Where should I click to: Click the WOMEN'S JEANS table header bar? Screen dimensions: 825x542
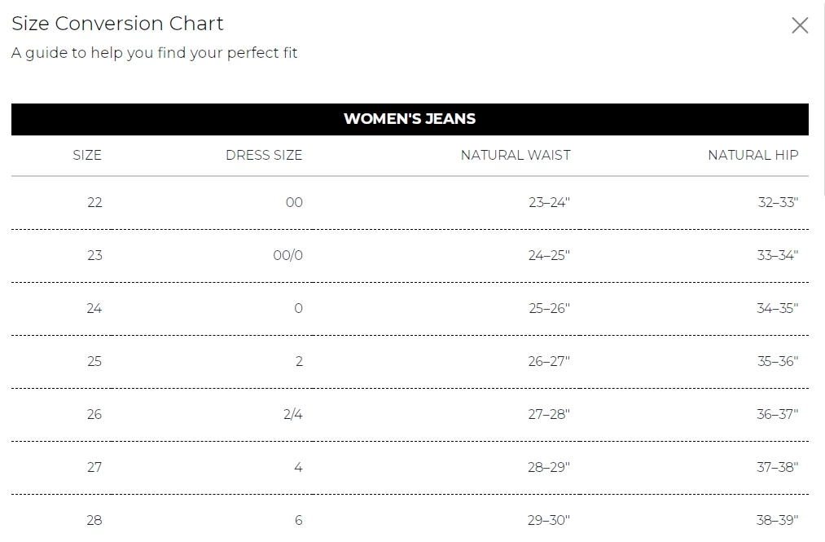(410, 119)
